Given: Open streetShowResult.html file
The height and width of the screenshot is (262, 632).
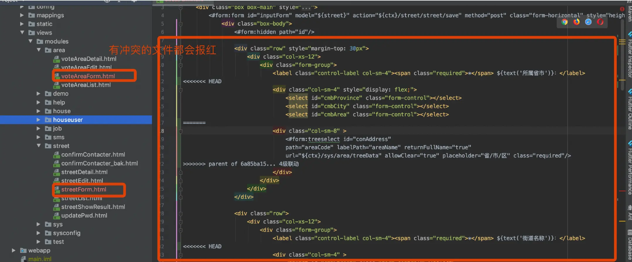Looking at the screenshot, I should pos(93,207).
